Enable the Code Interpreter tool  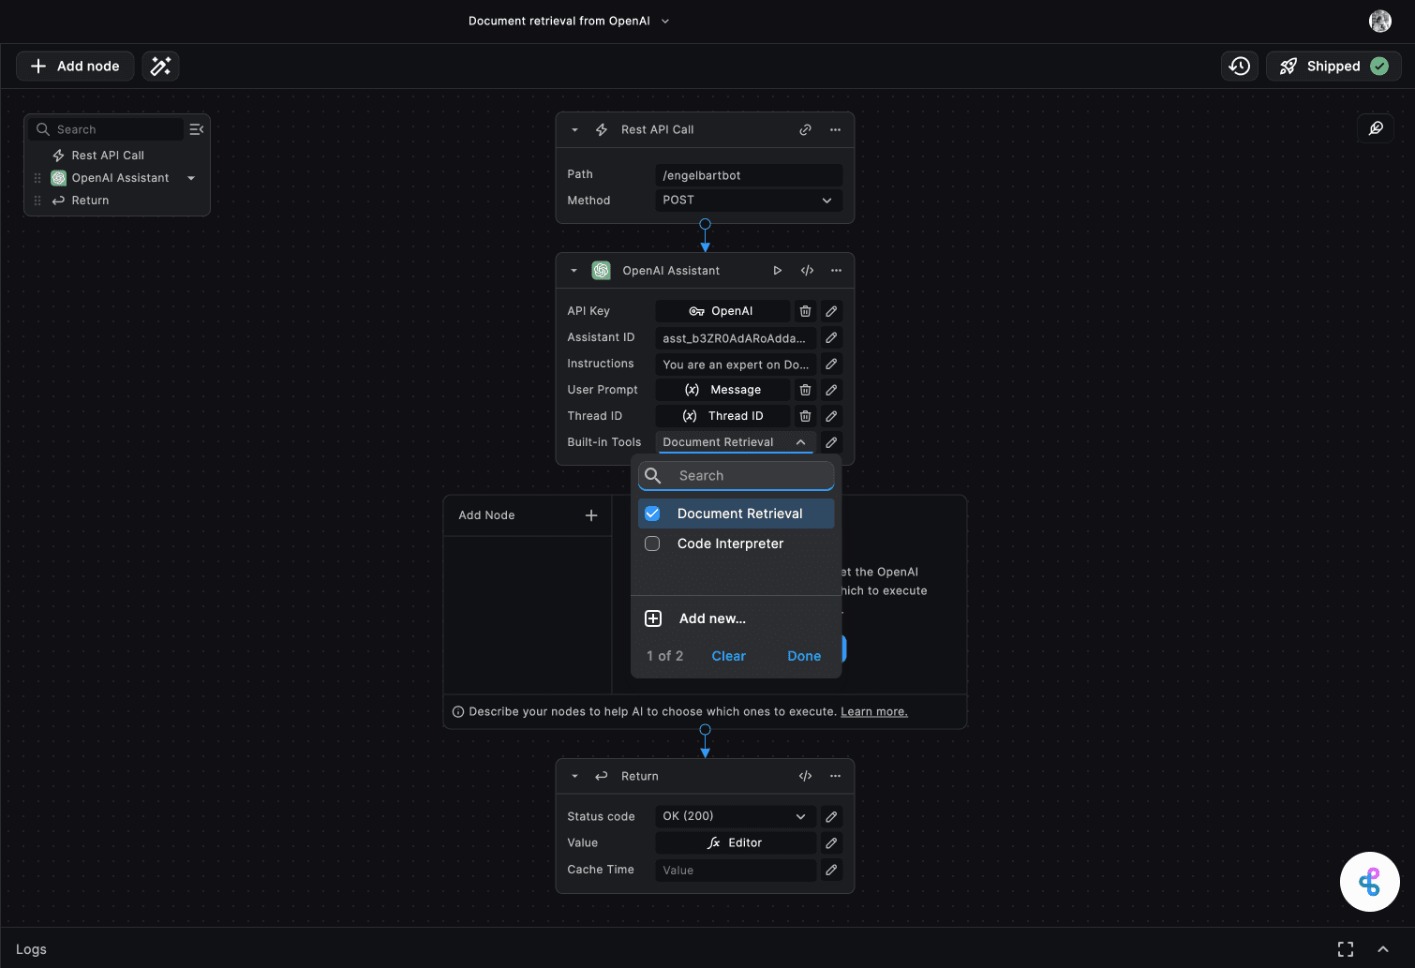click(x=652, y=544)
